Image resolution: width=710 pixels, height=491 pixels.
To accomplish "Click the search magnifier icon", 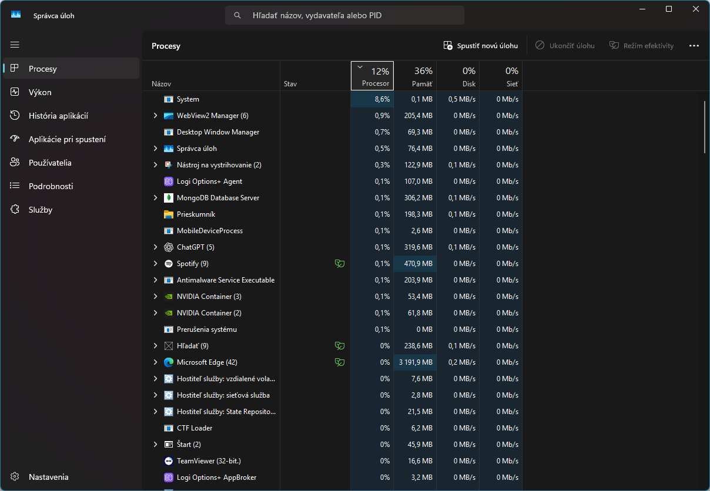I will pyautogui.click(x=237, y=15).
